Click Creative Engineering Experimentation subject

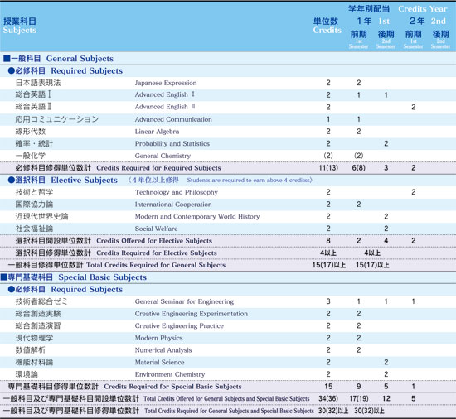point(192,314)
